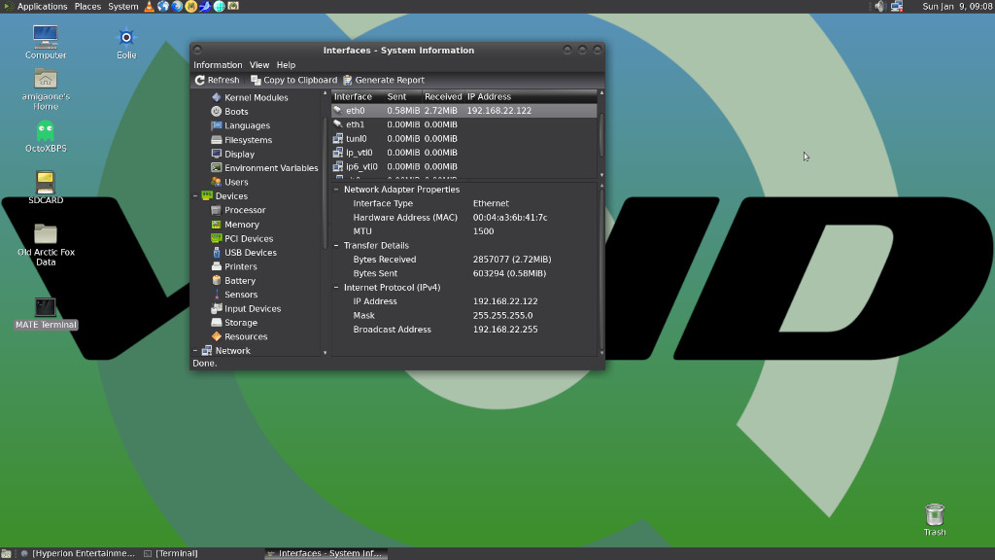Collapse the Internet Protocol (IPv4) section
995x560 pixels.
point(336,287)
